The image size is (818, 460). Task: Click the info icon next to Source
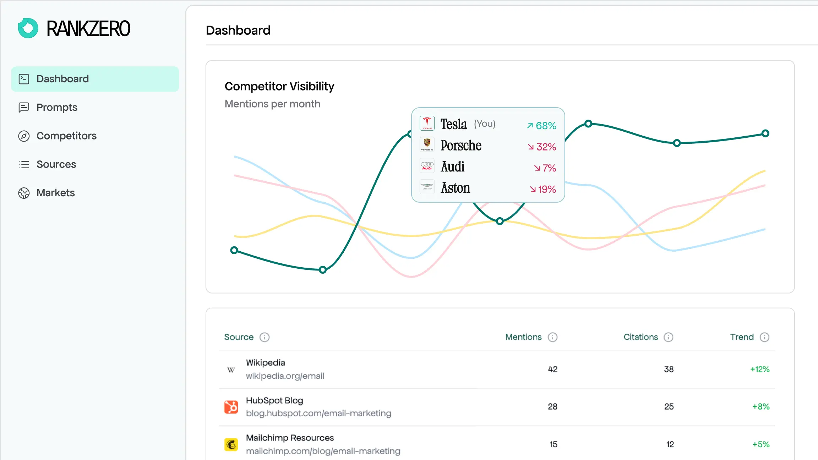[x=265, y=337]
